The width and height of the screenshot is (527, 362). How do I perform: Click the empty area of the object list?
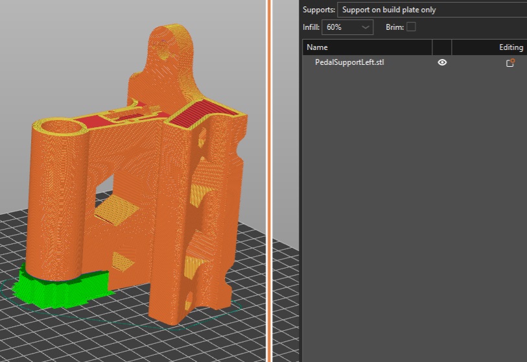(x=415, y=208)
